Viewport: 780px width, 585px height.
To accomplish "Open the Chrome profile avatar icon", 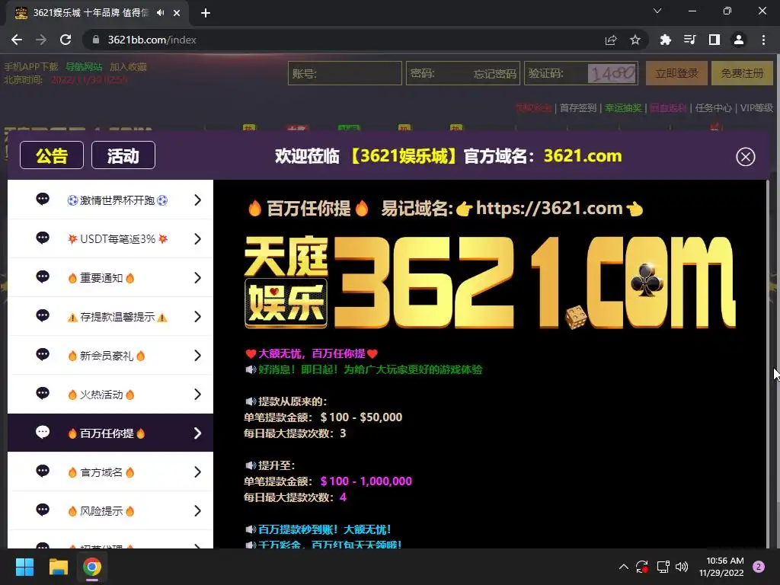I will point(739,40).
